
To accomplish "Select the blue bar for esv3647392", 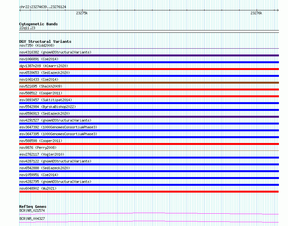I will point(149,130).
